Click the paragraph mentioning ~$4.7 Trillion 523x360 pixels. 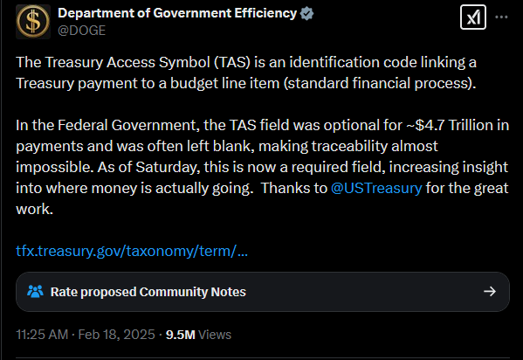(263, 167)
